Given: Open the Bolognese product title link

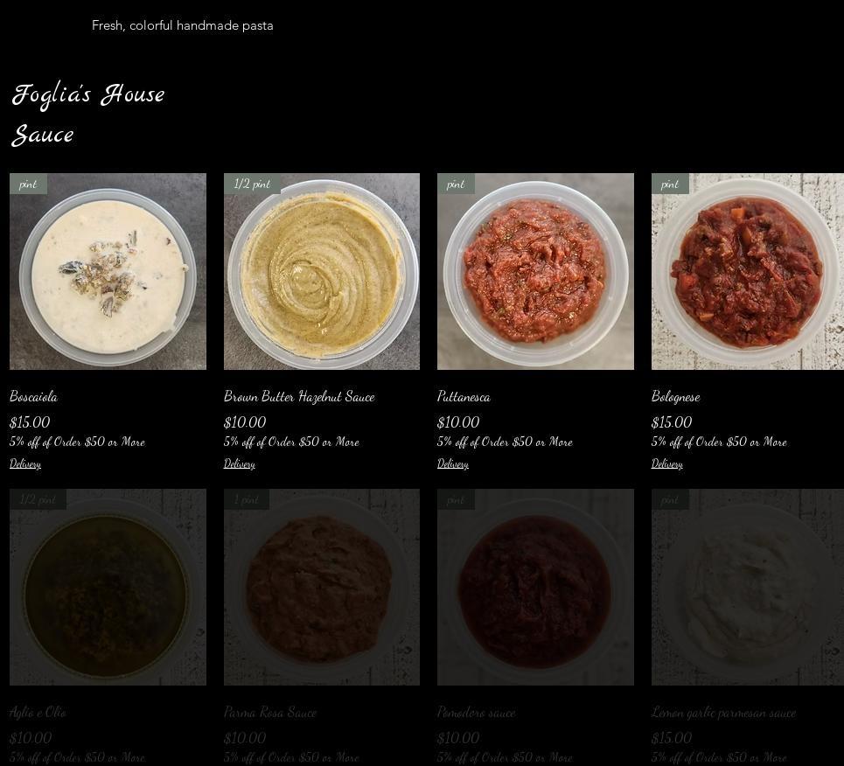Looking at the screenshot, I should tap(675, 397).
